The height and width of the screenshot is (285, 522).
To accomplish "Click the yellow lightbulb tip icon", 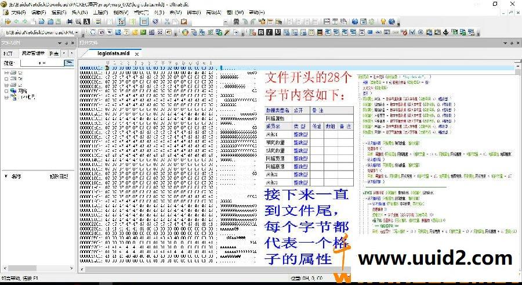I will coord(383,21).
